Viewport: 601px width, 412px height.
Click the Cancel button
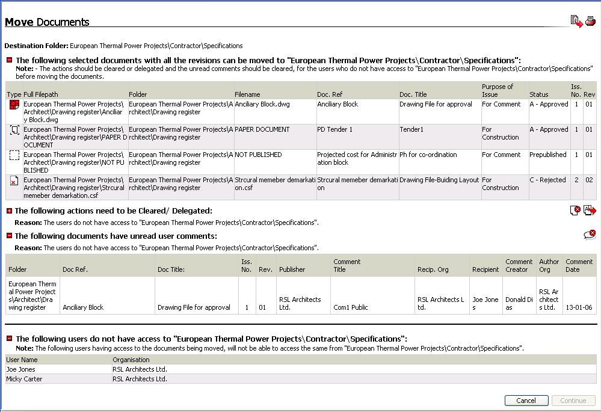pos(526,401)
